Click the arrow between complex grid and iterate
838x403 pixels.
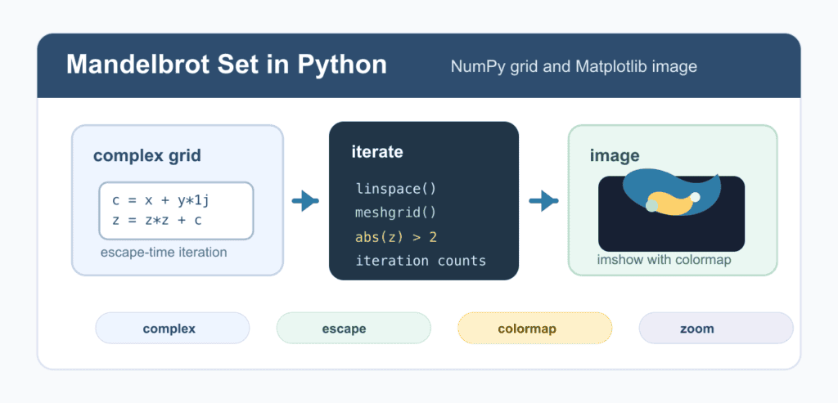point(306,201)
